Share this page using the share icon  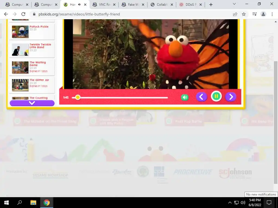pyautogui.click(x=235, y=14)
